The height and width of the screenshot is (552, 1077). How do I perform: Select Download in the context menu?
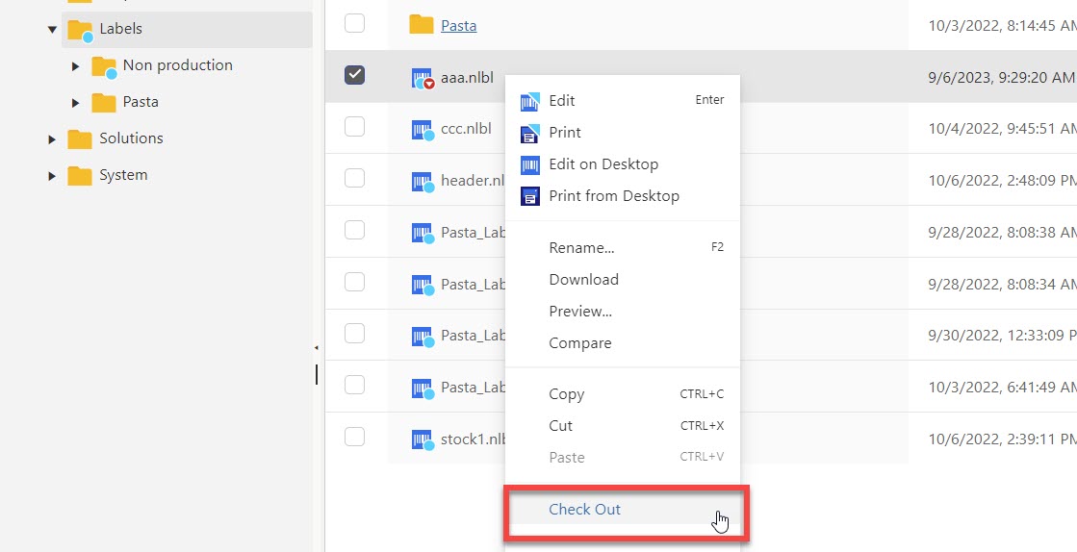[x=583, y=280]
